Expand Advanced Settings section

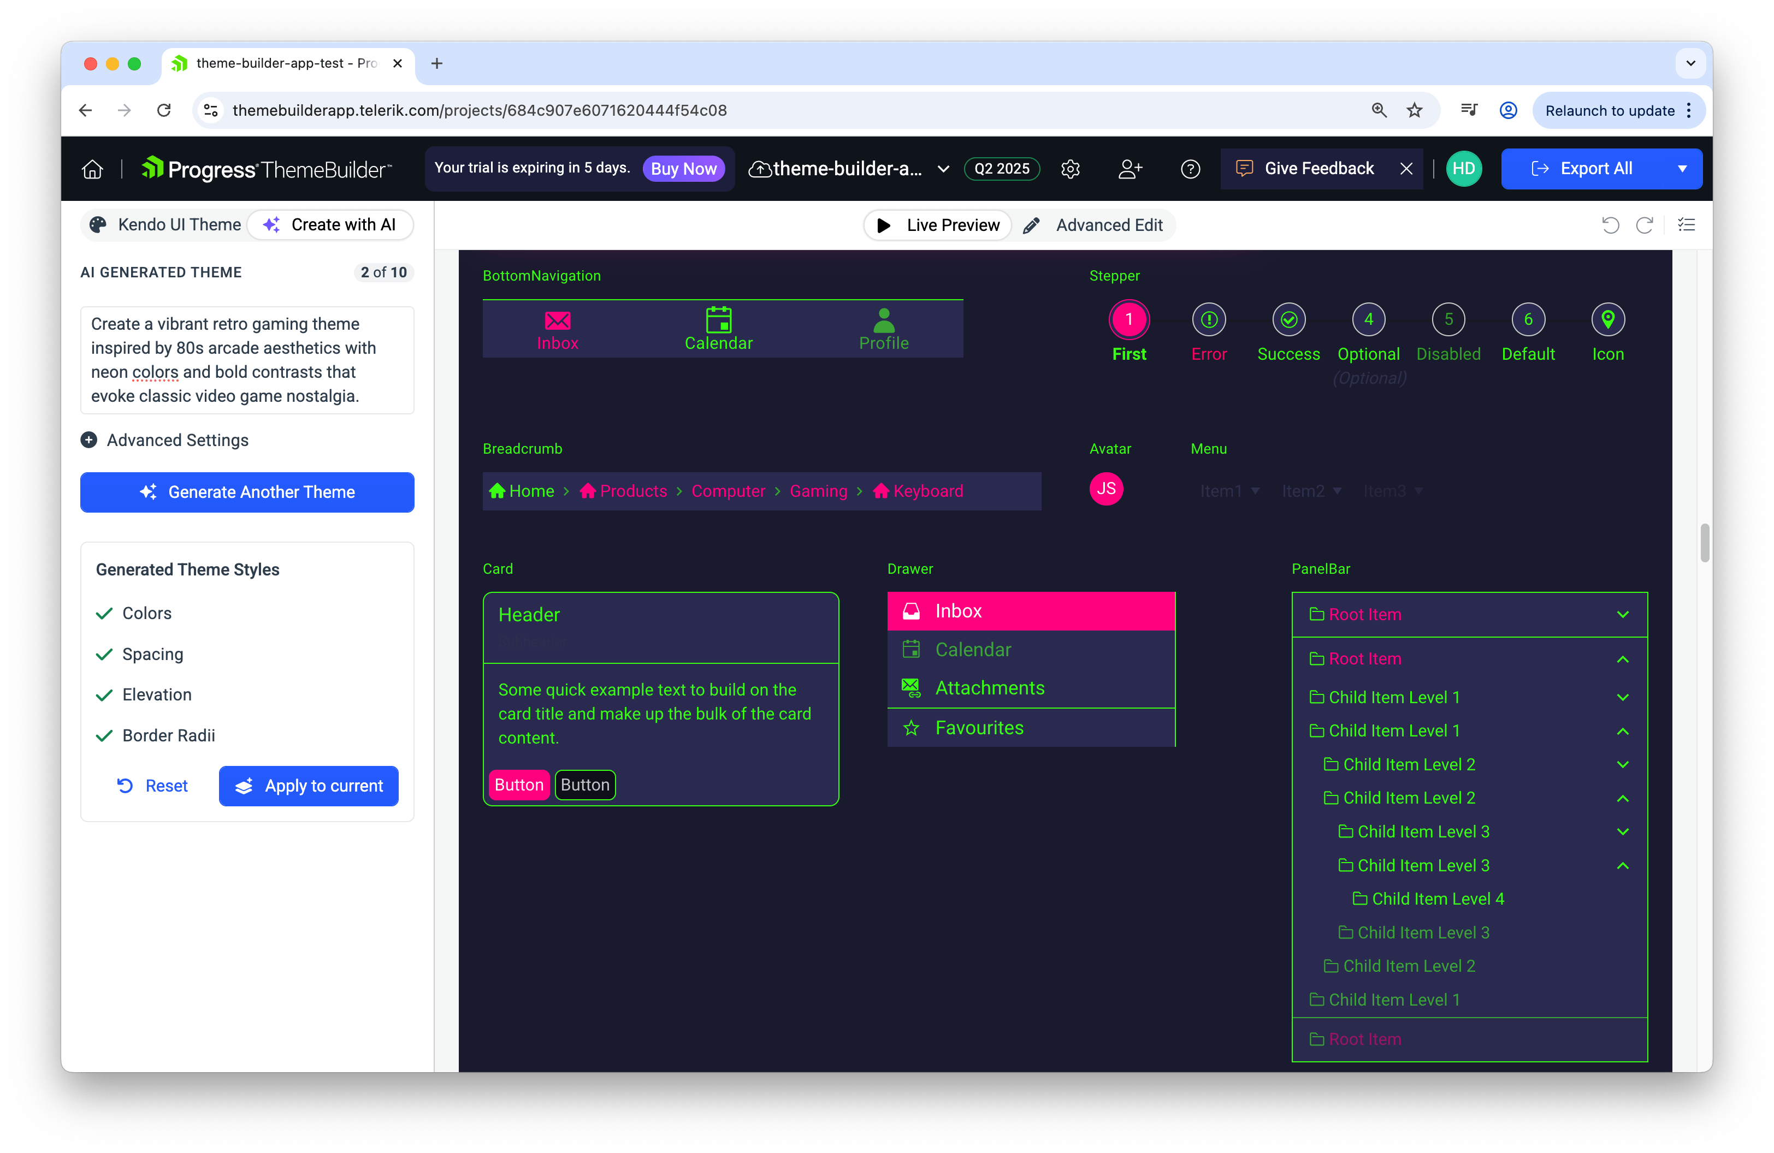[x=165, y=440]
